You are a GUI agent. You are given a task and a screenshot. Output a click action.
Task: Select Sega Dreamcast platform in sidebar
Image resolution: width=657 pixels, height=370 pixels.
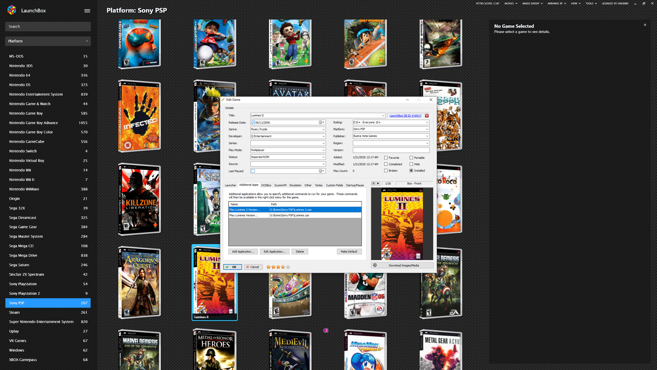click(x=48, y=218)
